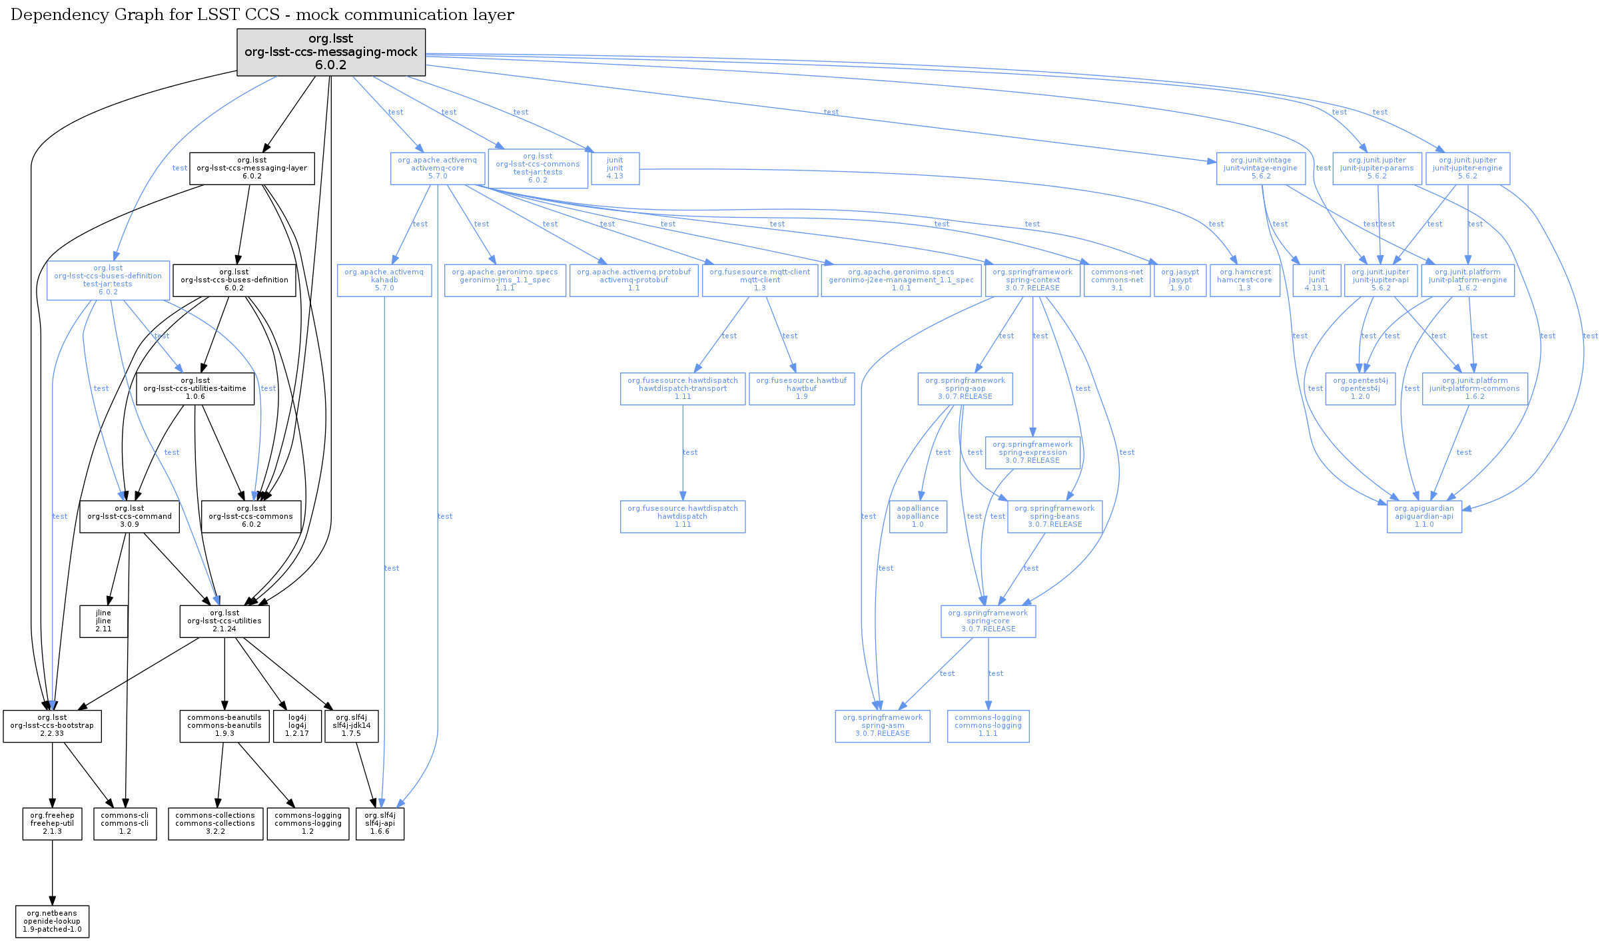Select the org-lsst-ccs-bootstrap 2.2.33 node
The width and height of the screenshot is (1602, 941).
[52, 726]
